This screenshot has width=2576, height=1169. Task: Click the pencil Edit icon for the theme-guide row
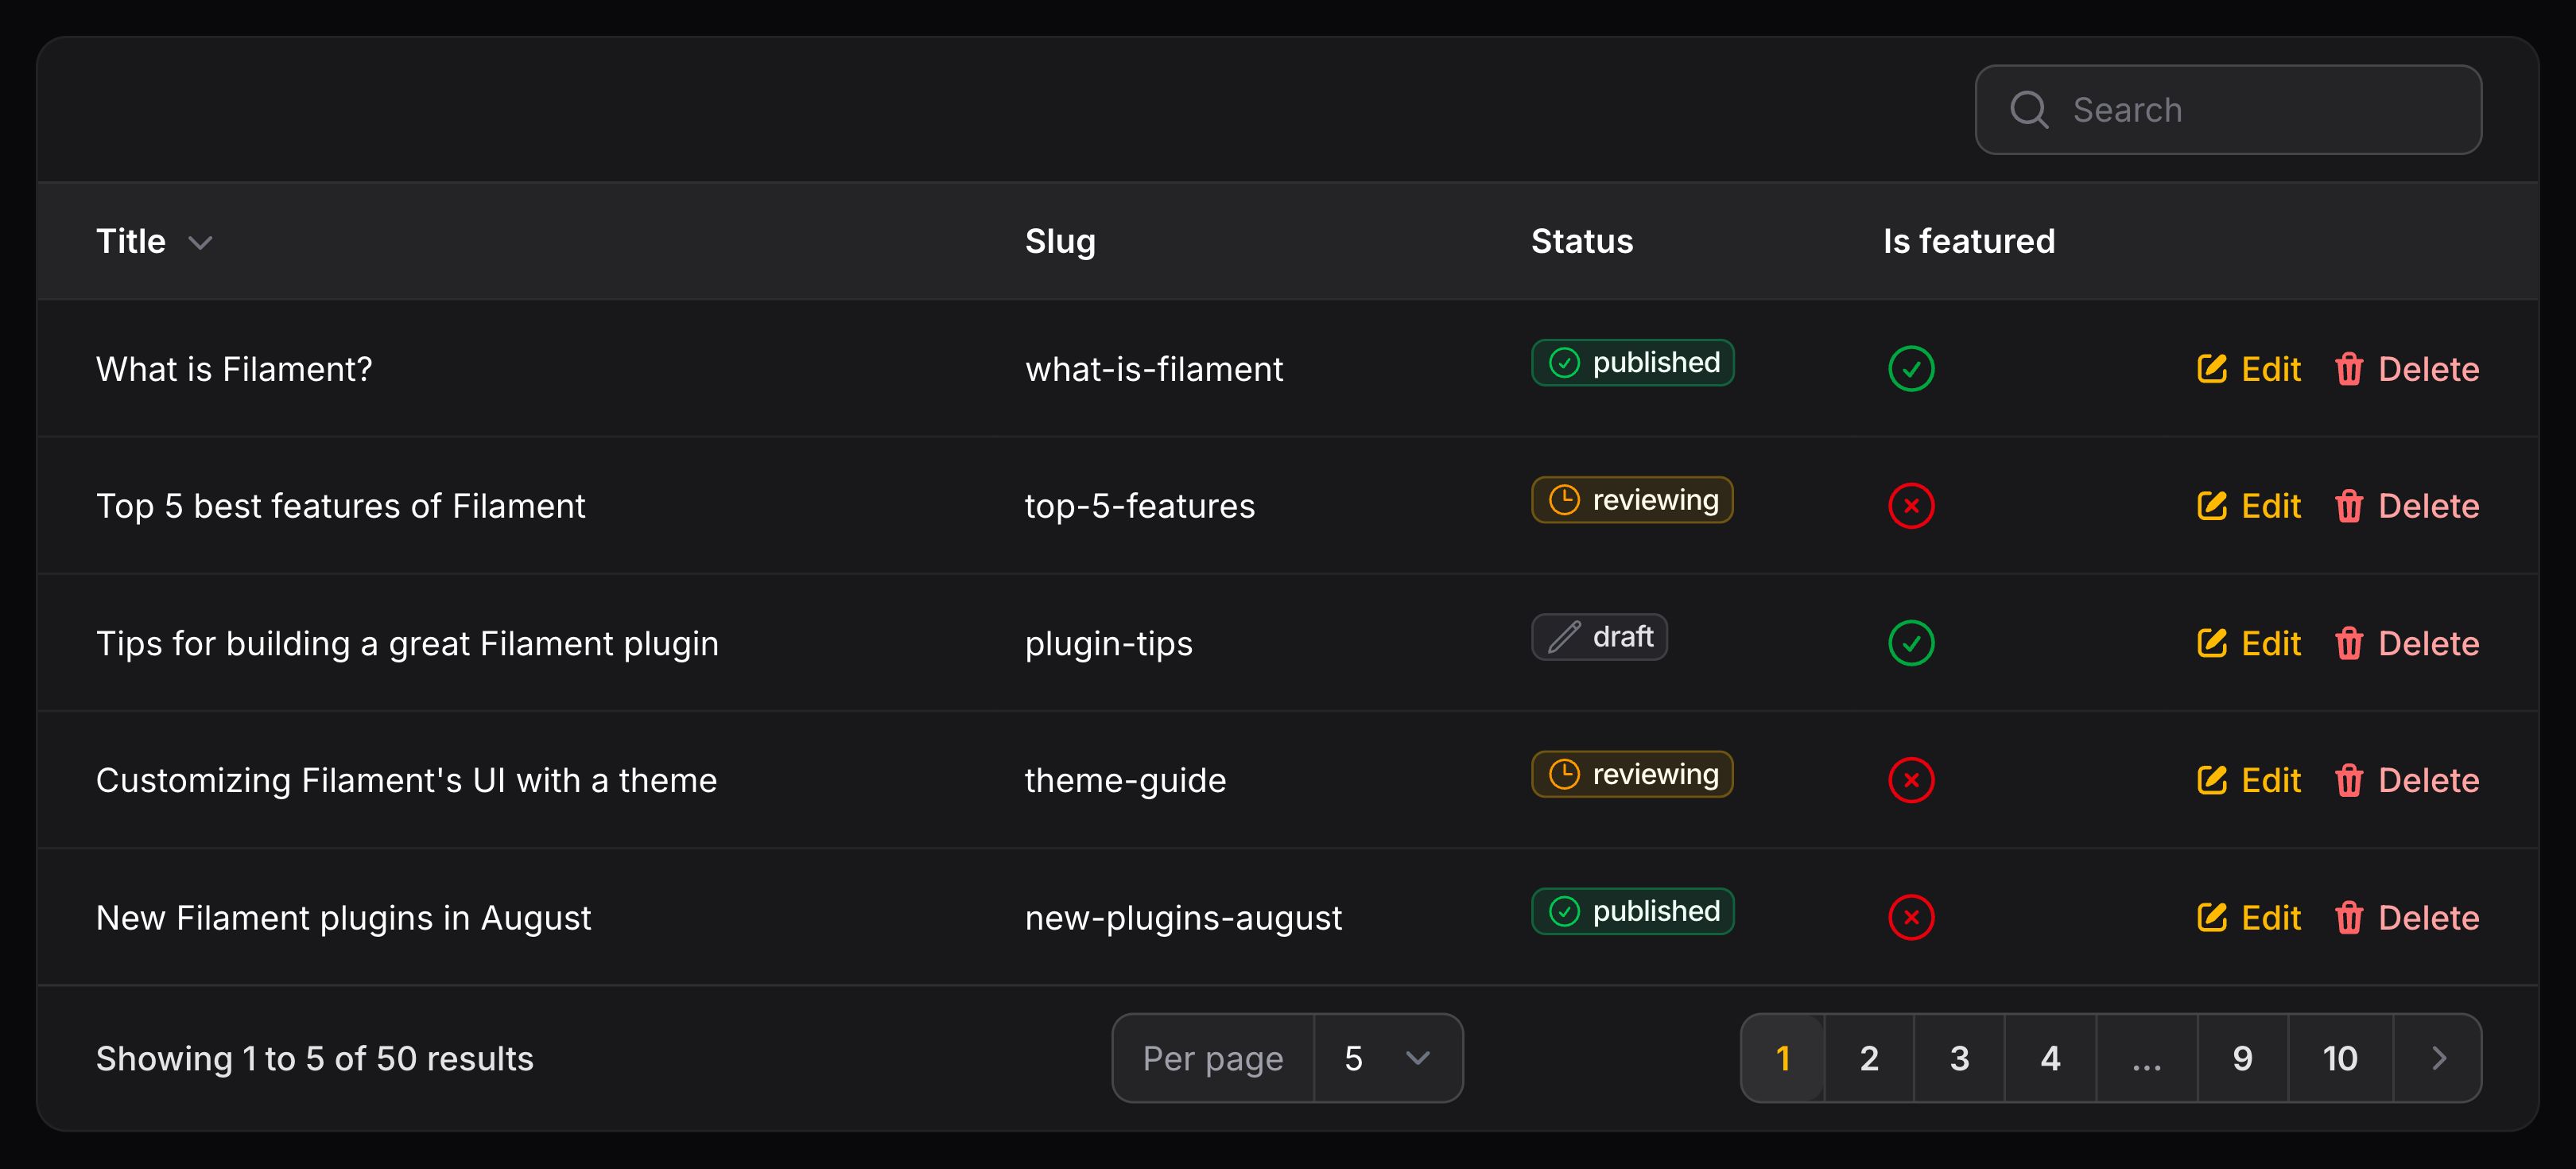(x=2211, y=780)
